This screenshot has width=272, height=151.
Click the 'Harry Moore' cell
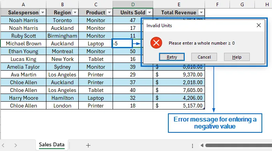23,98
